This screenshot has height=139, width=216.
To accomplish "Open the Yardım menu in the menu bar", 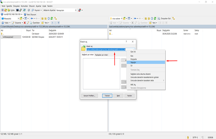I will pos(50,6).
